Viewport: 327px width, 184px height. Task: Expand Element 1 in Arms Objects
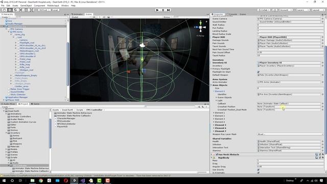(x=214, y=112)
